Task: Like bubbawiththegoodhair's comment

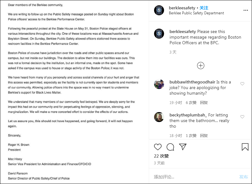Action: click(x=242, y=84)
